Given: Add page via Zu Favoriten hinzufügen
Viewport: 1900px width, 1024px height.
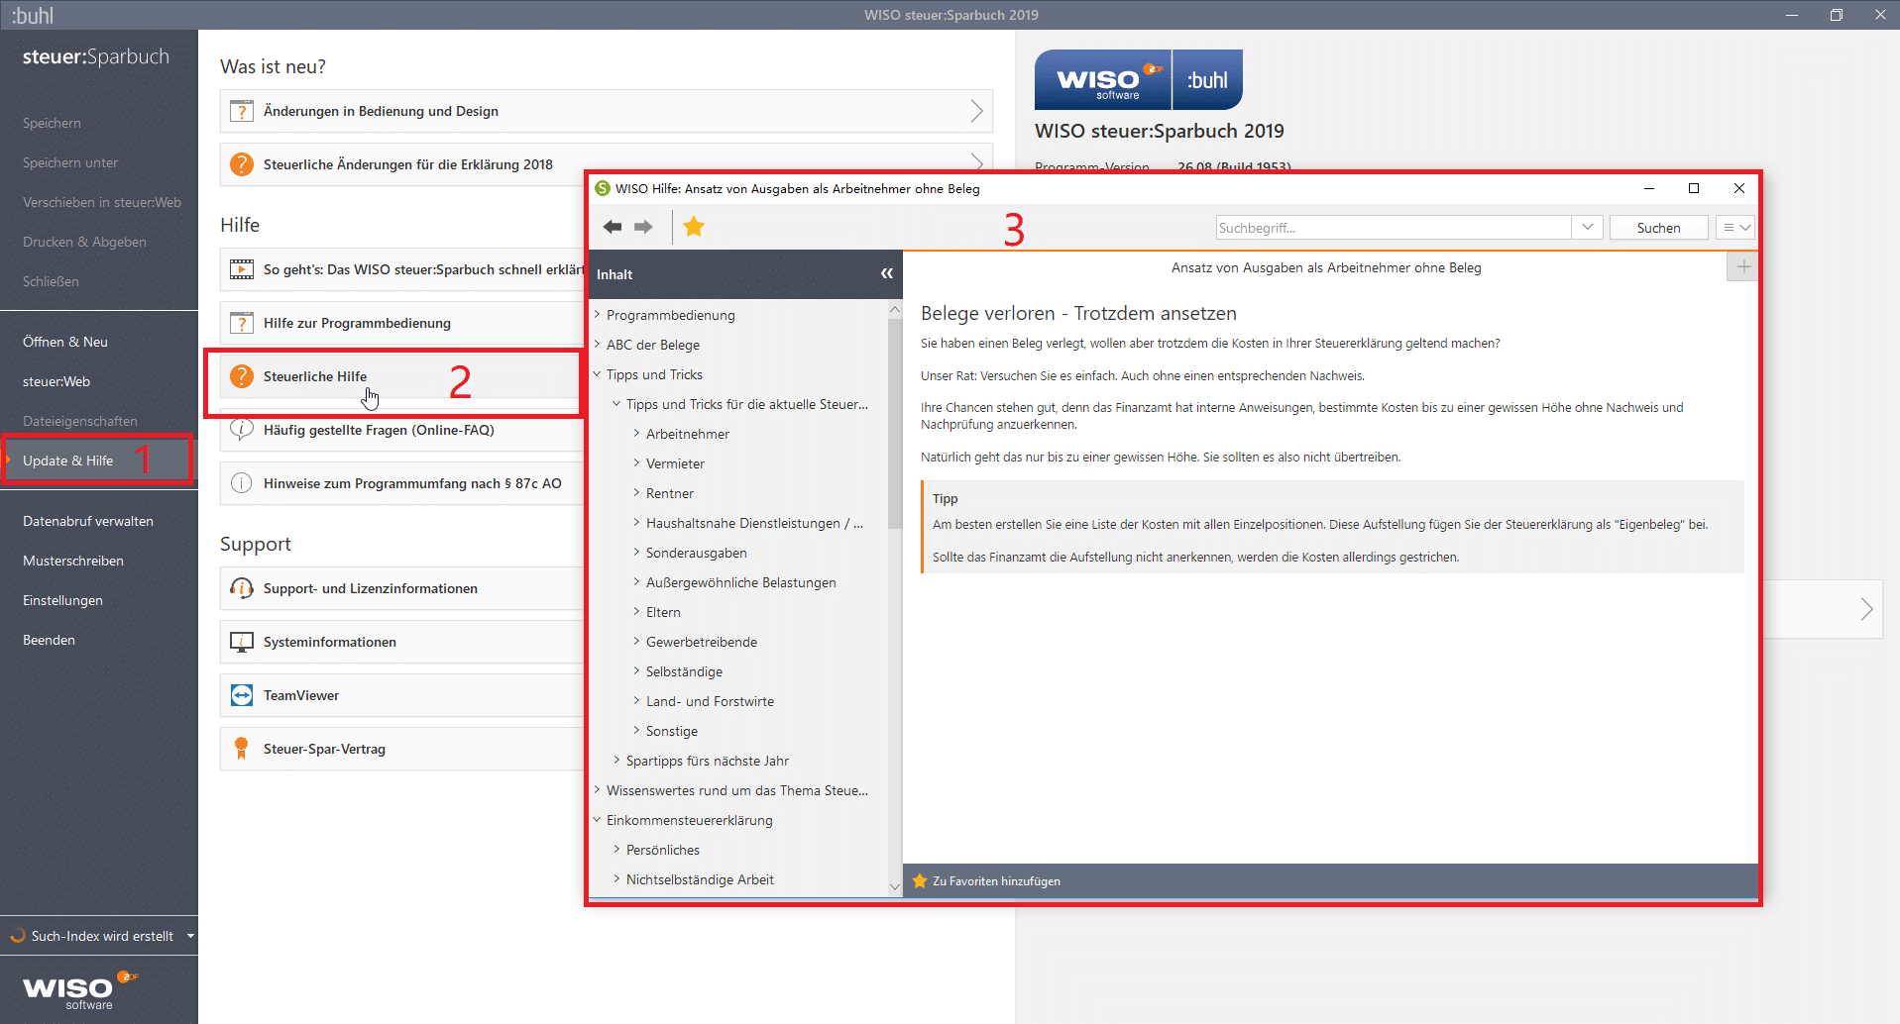Looking at the screenshot, I should point(986,881).
